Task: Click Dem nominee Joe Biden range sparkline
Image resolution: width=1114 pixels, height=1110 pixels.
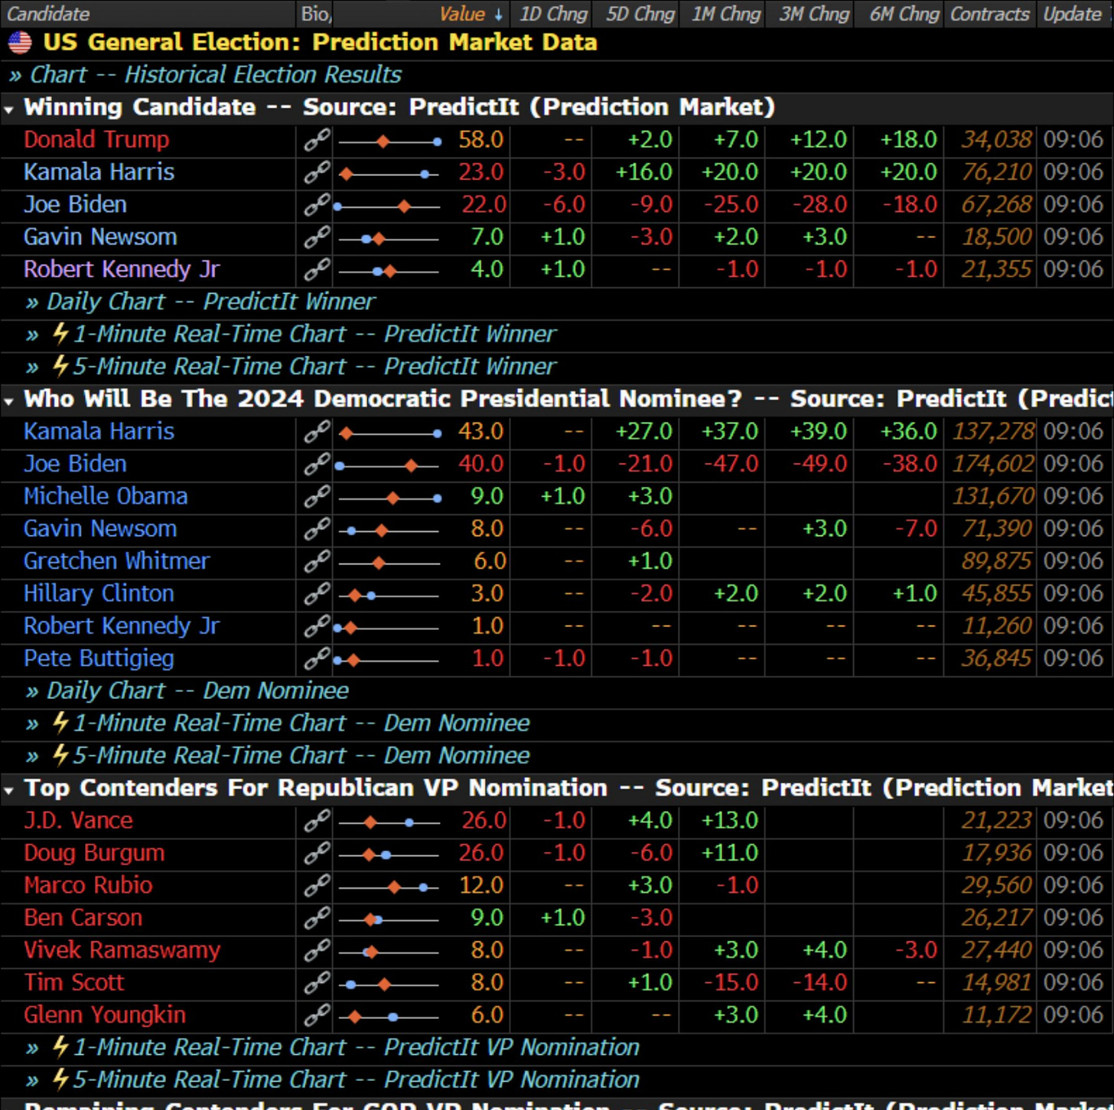Action: (388, 465)
